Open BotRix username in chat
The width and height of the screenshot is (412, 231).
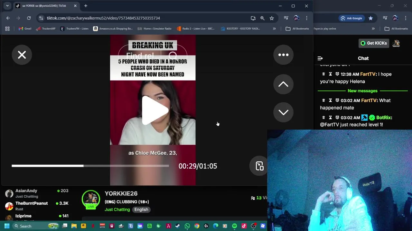point(384,117)
